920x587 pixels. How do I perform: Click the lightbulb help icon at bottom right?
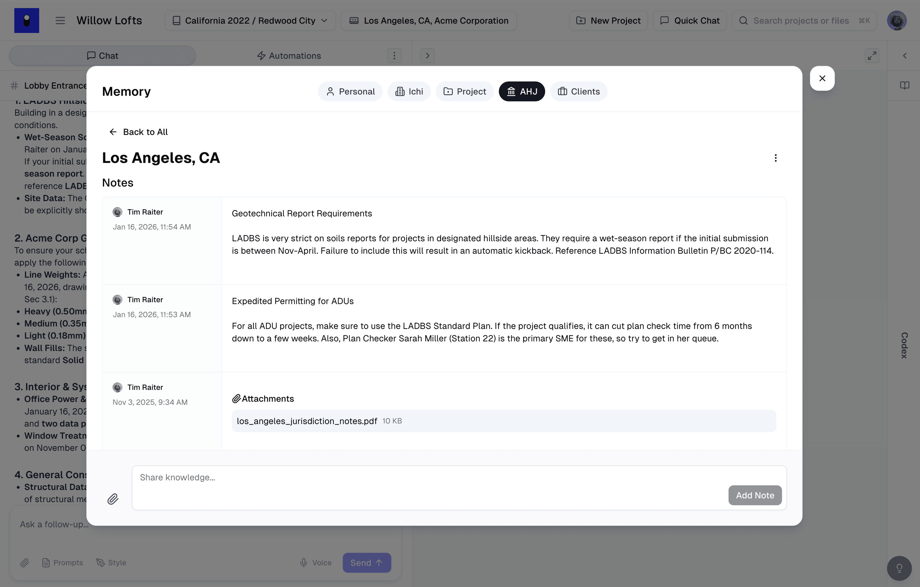(x=899, y=568)
